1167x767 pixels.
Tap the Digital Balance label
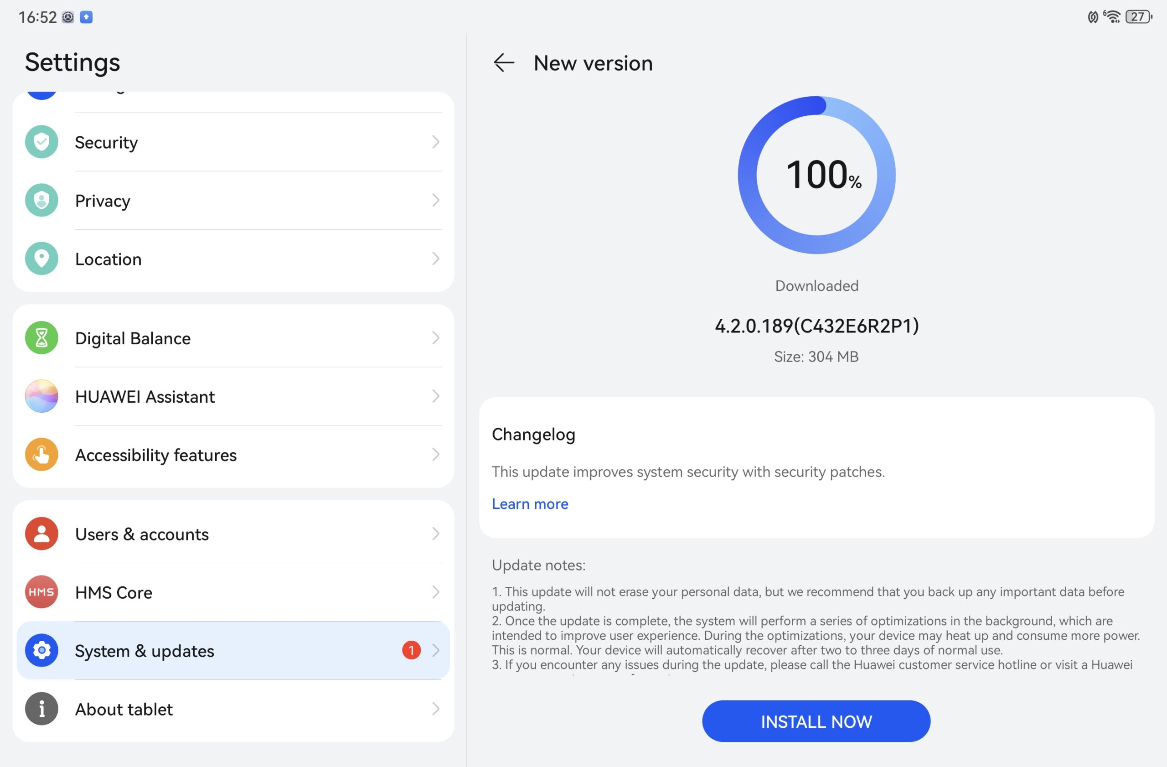click(133, 338)
